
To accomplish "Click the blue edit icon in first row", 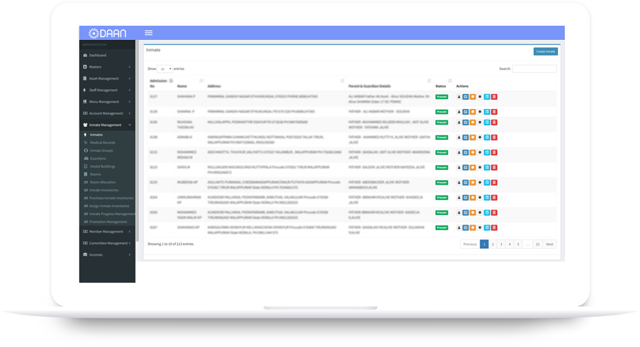I will (465, 97).
